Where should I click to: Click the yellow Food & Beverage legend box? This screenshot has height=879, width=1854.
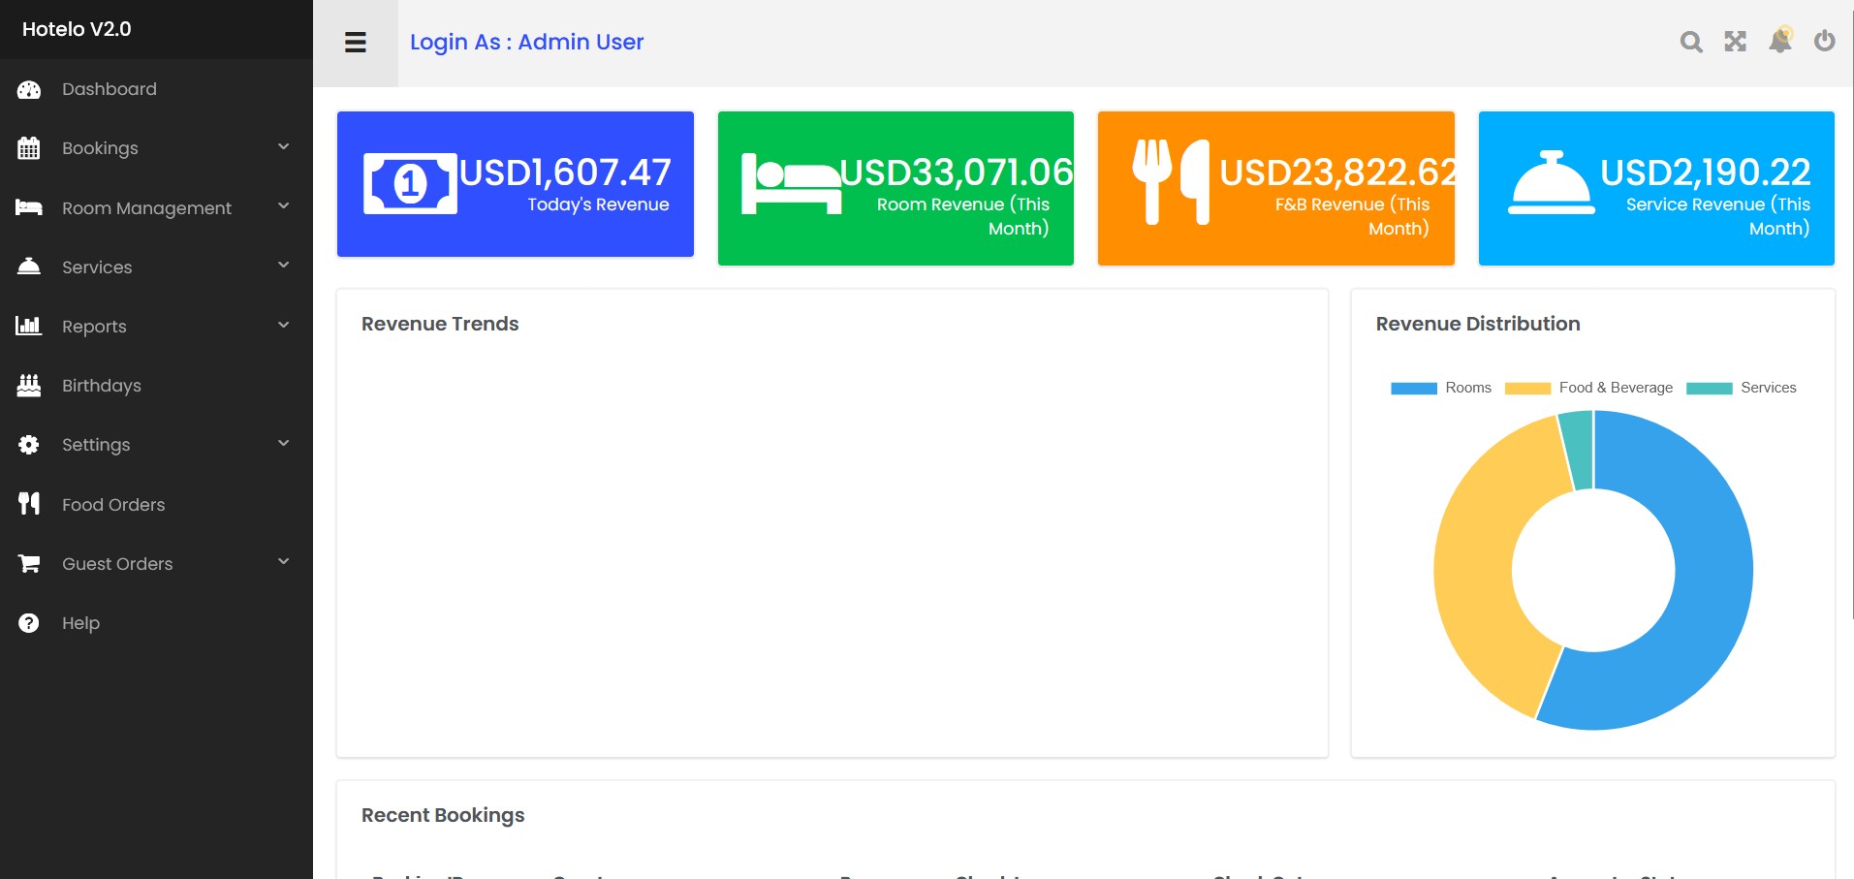(x=1527, y=389)
